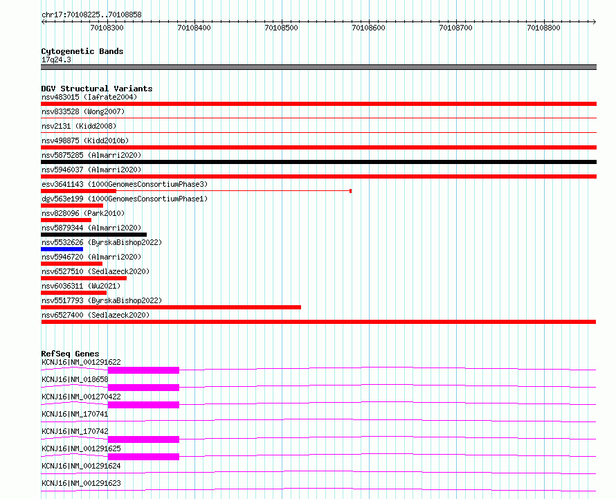Click the magenta exon of NM_001291625
Screen dimensions: 616x499
pyautogui.click(x=143, y=457)
